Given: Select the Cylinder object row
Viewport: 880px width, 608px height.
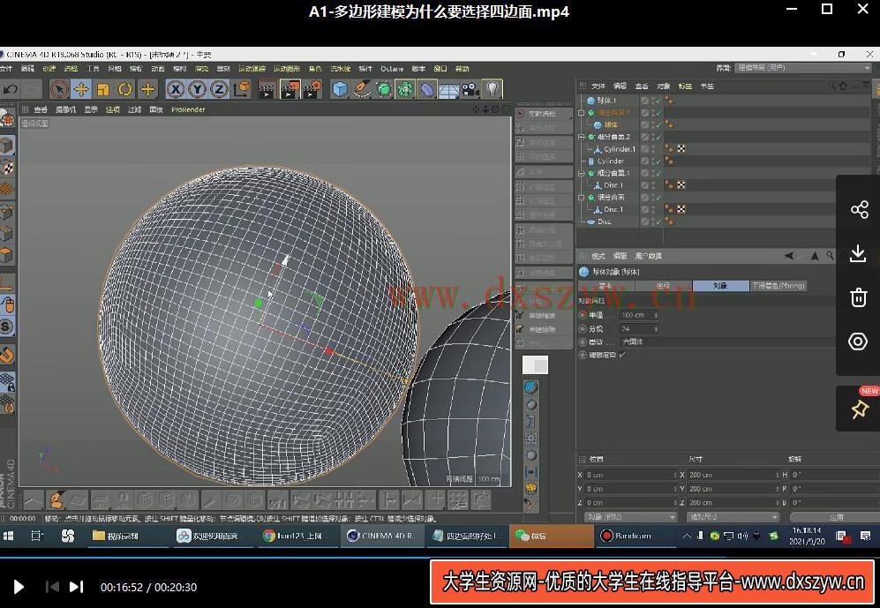Looking at the screenshot, I should pos(610,161).
